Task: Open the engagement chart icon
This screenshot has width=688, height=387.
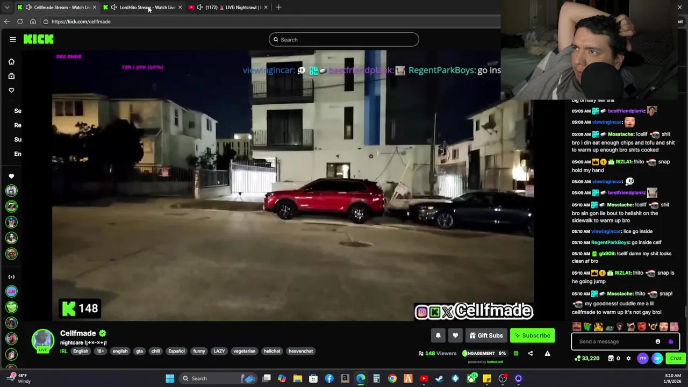Action: point(516,353)
